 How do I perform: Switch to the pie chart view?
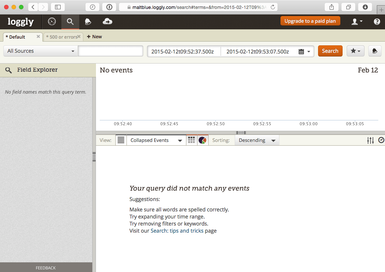click(x=203, y=140)
